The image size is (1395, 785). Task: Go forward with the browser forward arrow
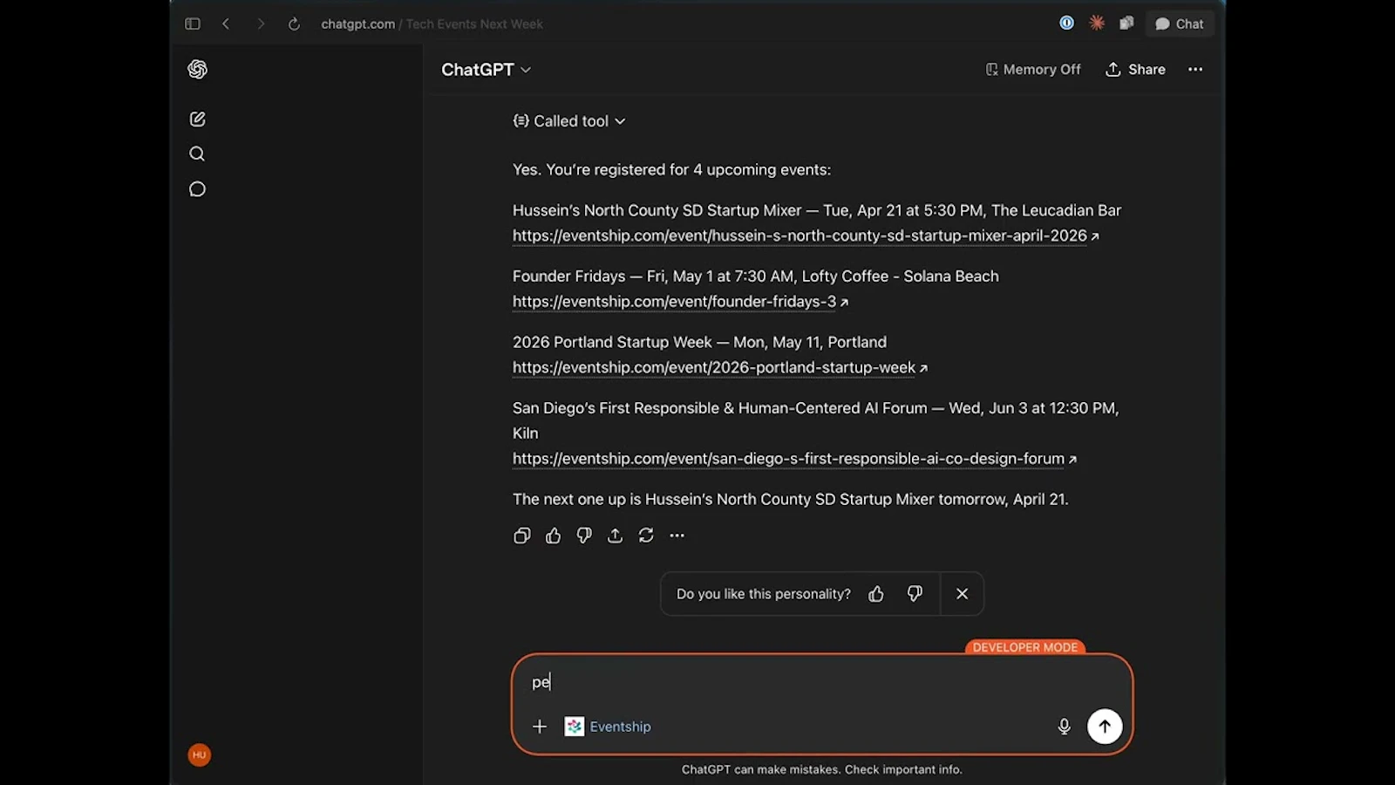point(260,24)
